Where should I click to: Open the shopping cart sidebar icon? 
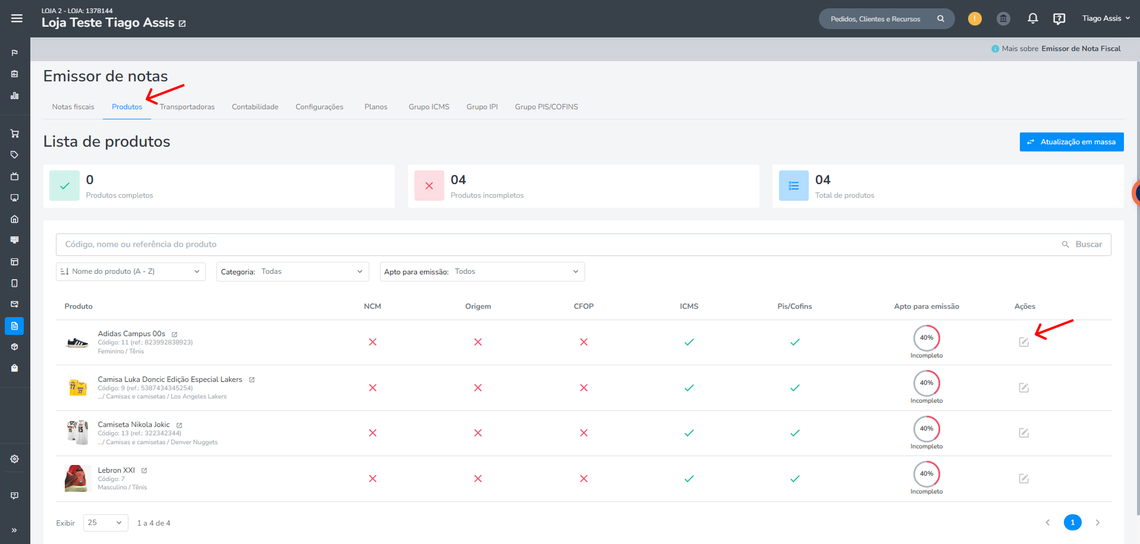tap(14, 134)
